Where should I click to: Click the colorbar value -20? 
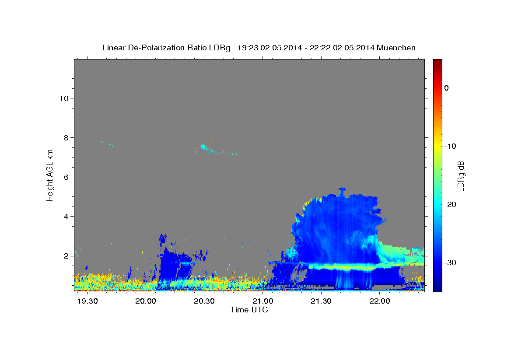450,204
